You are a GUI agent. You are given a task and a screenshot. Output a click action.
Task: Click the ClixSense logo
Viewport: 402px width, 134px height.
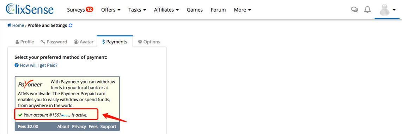(30, 9)
